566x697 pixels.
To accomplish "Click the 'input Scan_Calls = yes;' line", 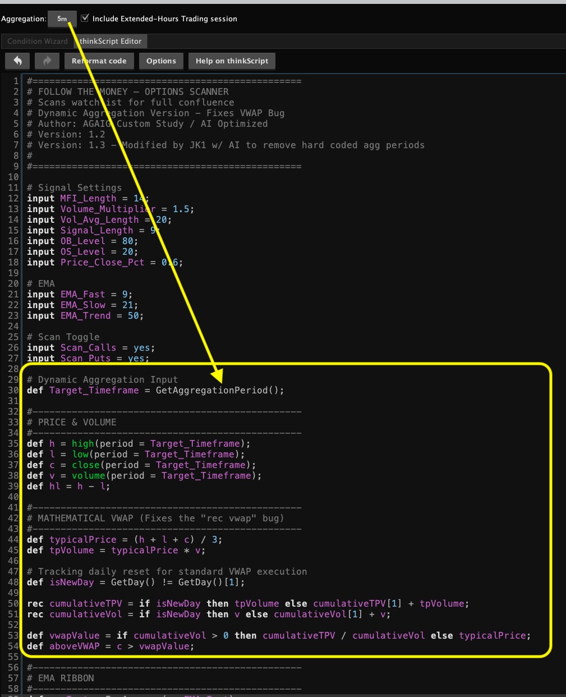I will (x=91, y=348).
